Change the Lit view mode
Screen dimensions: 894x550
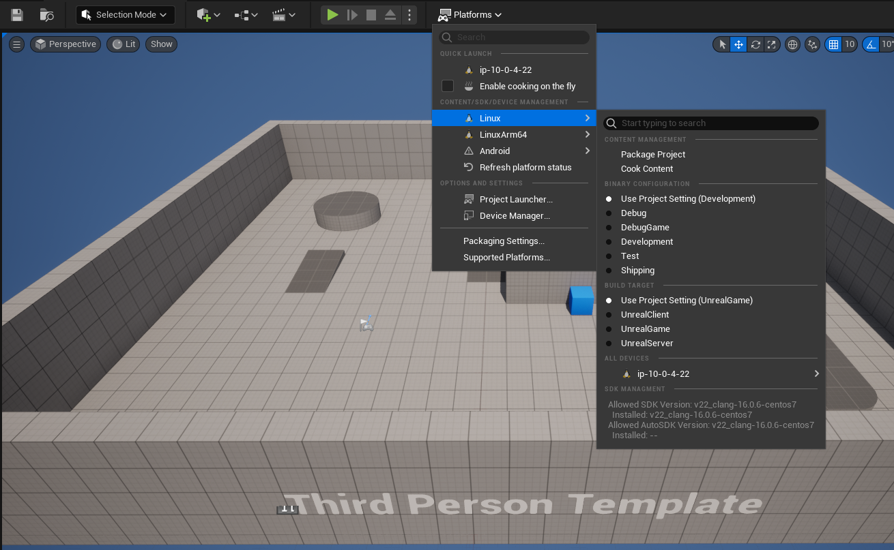[124, 44]
